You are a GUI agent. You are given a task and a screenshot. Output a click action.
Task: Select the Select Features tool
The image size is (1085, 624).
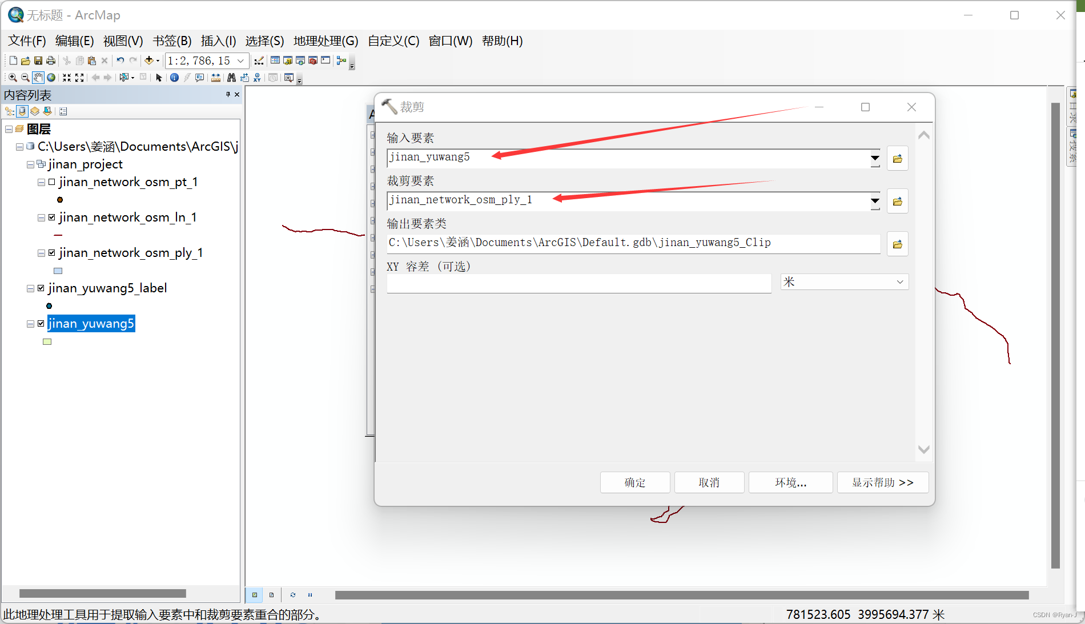124,77
